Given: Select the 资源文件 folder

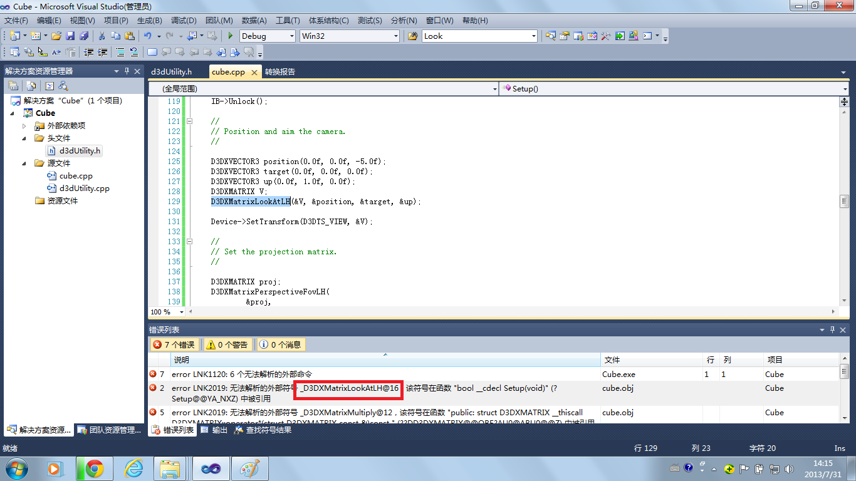Looking at the screenshot, I should [56, 201].
